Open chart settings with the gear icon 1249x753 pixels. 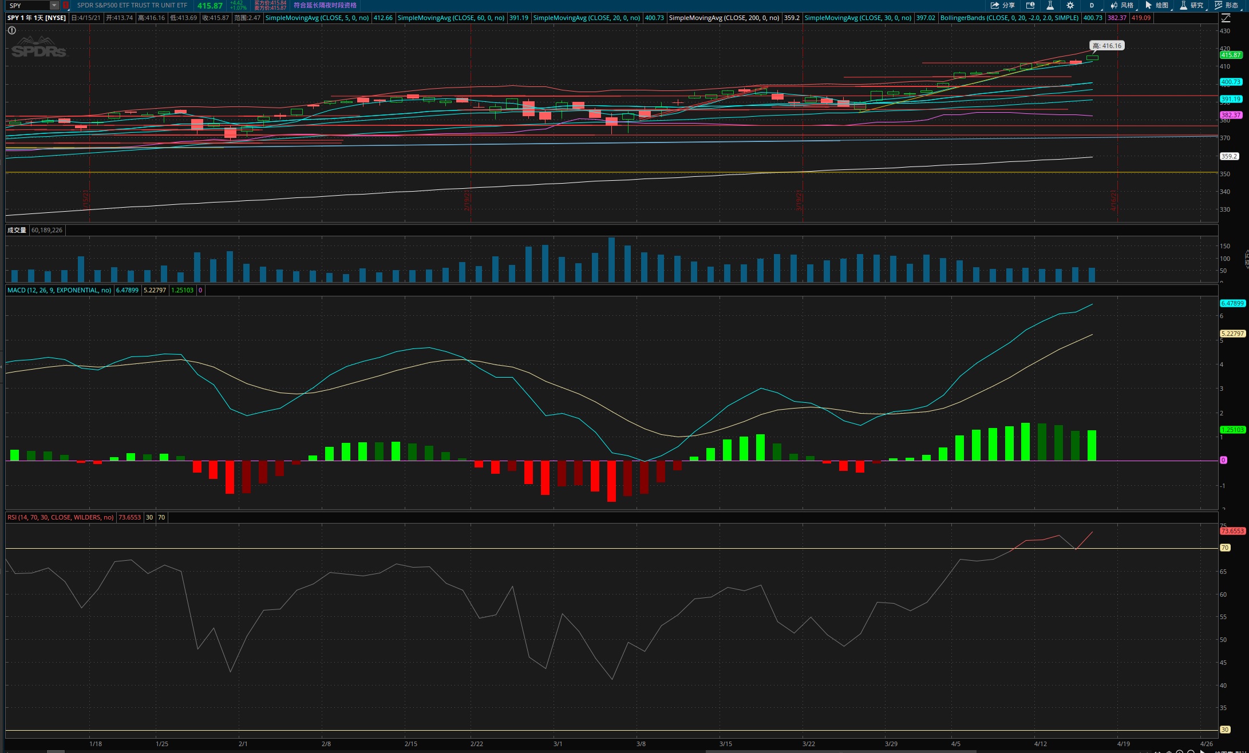1070,5
